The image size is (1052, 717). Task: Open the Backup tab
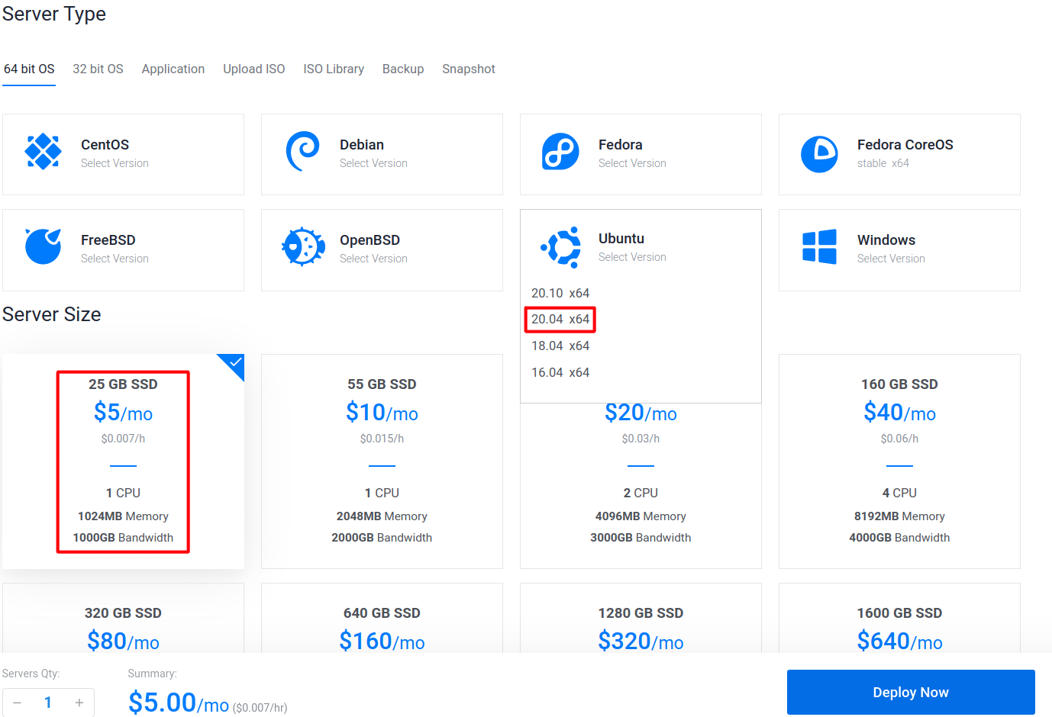point(403,69)
